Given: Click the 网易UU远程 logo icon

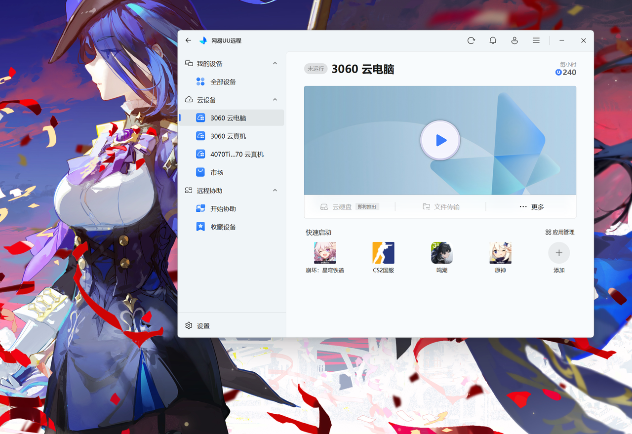Looking at the screenshot, I should pos(203,40).
